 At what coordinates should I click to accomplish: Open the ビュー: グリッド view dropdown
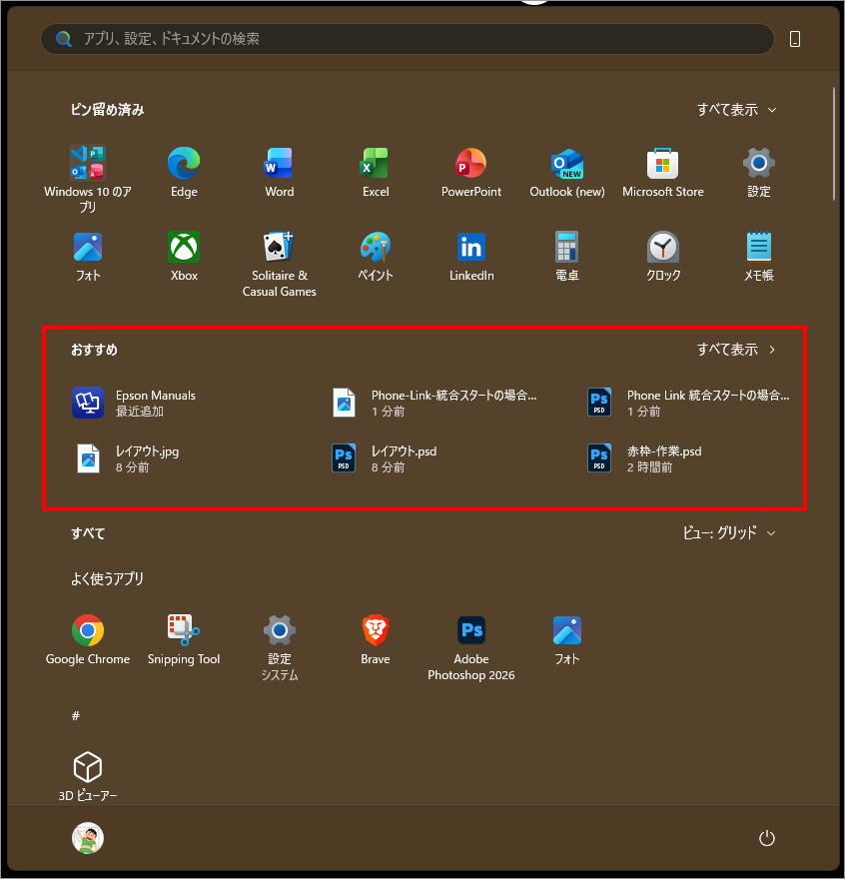click(728, 533)
